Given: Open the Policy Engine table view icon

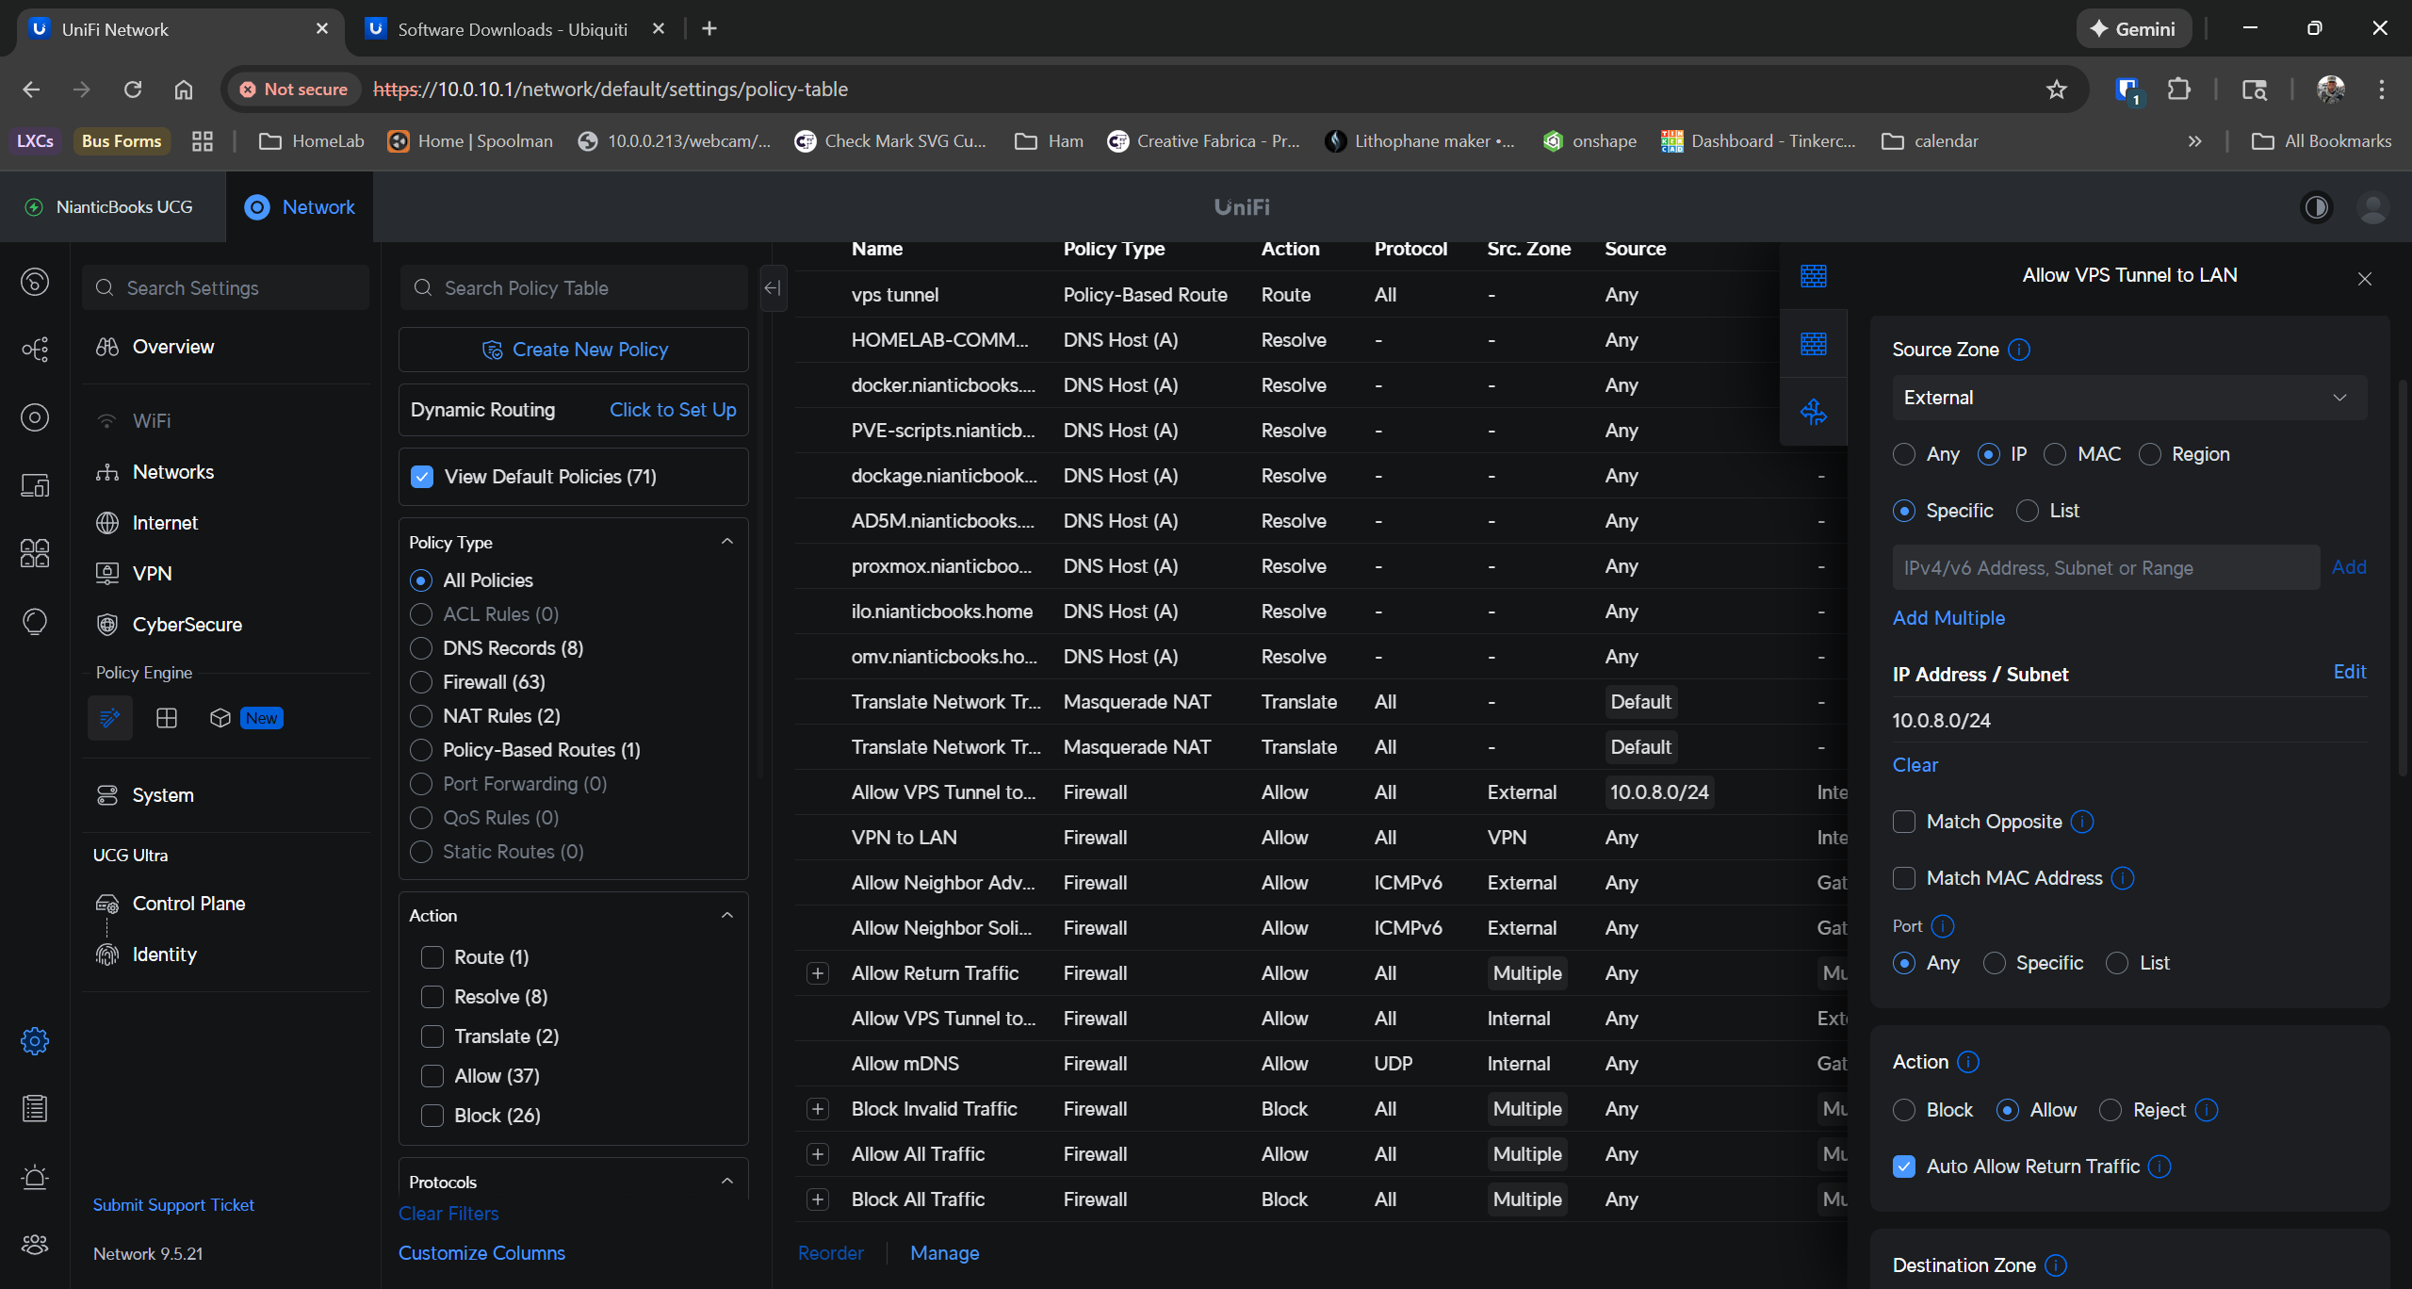Looking at the screenshot, I should coord(167,718).
